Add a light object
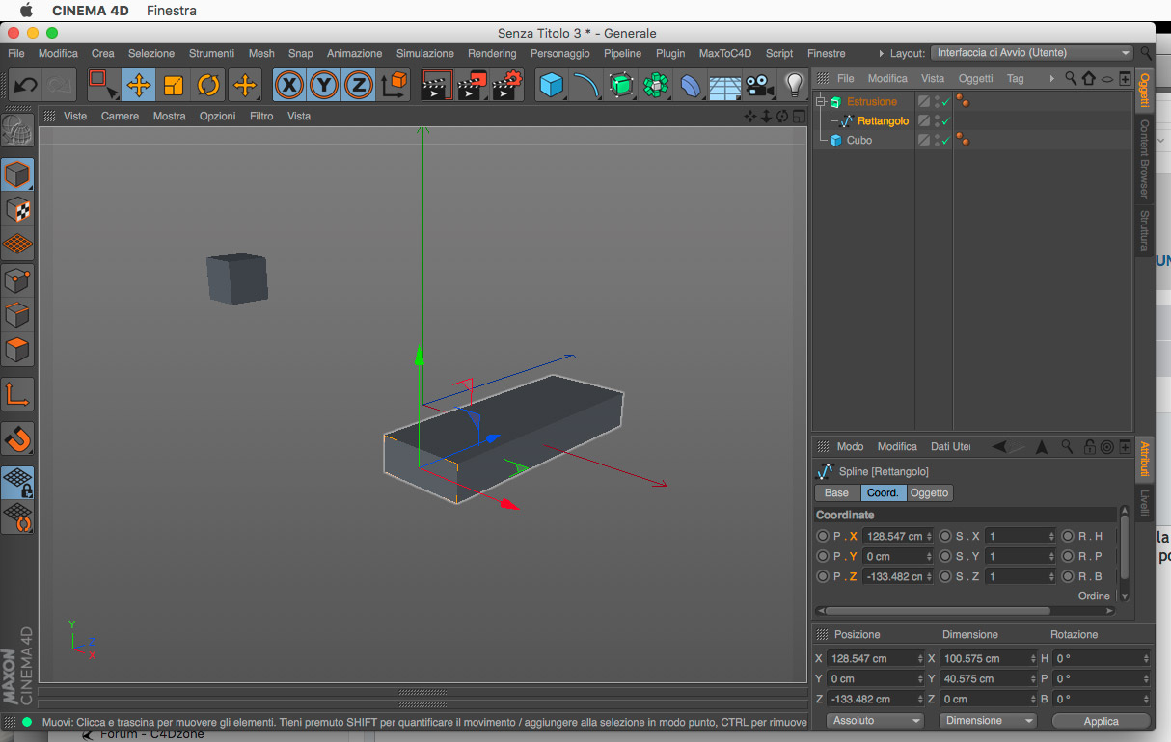The width and height of the screenshot is (1171, 742). 794,85
